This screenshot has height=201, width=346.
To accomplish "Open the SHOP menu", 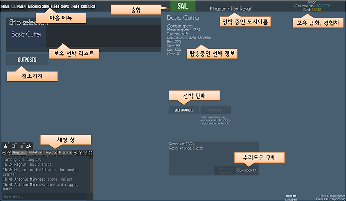I will [46, 7].
